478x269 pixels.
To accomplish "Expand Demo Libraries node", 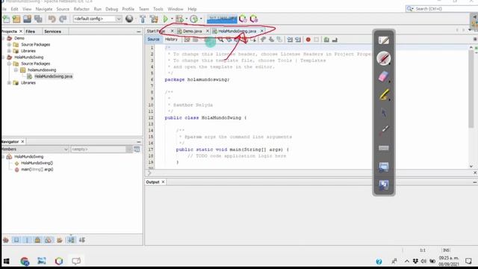I will 9,51.
